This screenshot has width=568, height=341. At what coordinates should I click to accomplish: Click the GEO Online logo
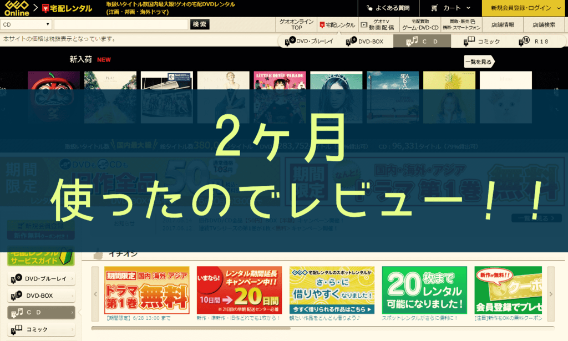pyautogui.click(x=17, y=8)
